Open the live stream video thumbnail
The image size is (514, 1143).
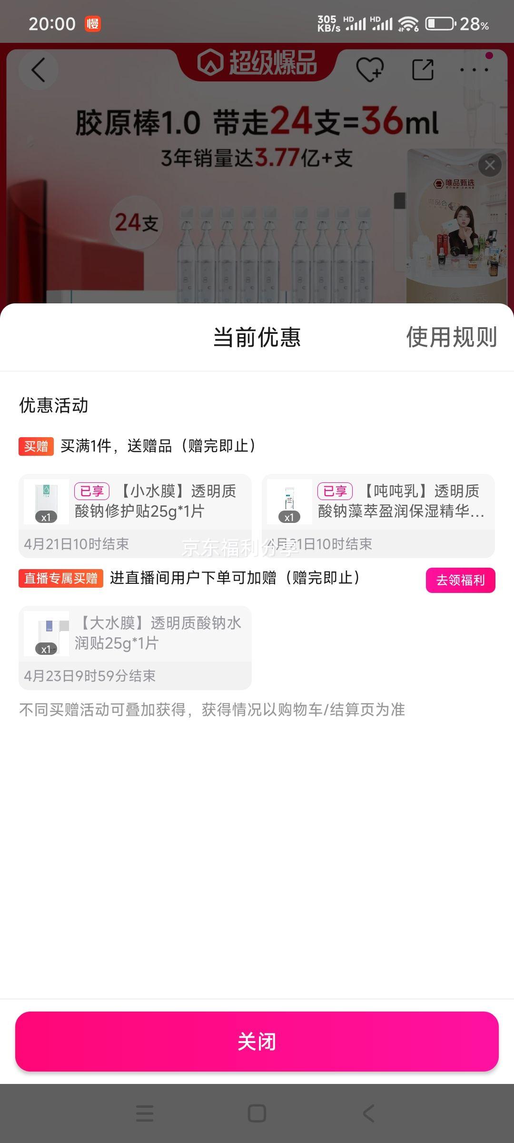point(456,226)
